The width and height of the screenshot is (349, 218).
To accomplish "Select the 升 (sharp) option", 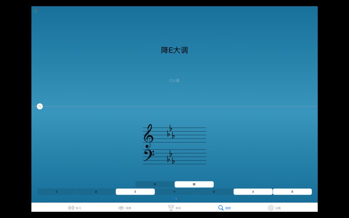I will [155, 184].
